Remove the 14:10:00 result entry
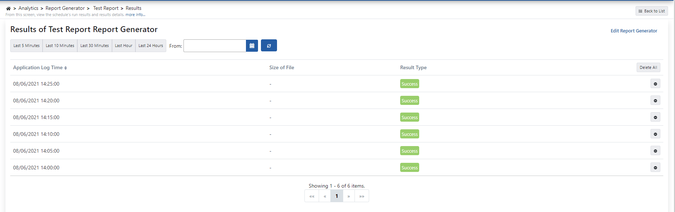Viewport: 675px width, 212px height. pos(655,134)
